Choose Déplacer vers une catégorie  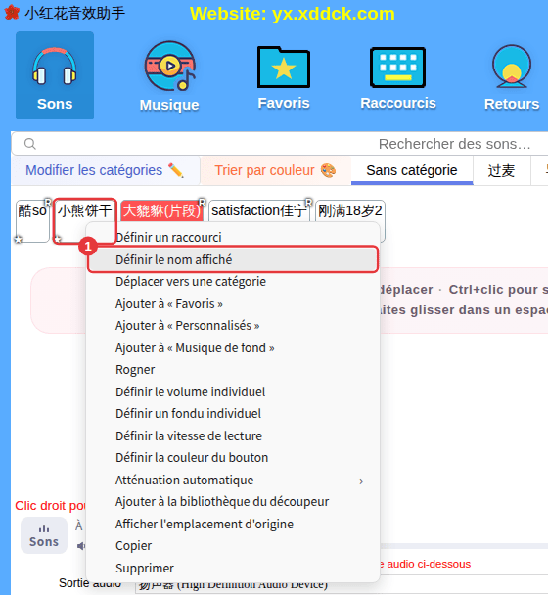233,282
